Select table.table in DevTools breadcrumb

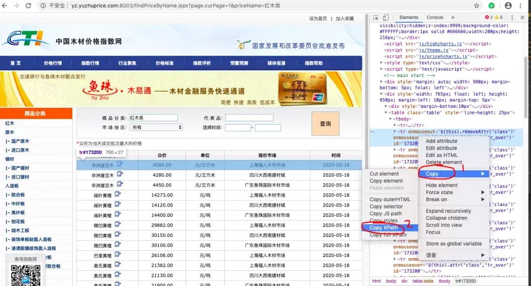coord(423,281)
